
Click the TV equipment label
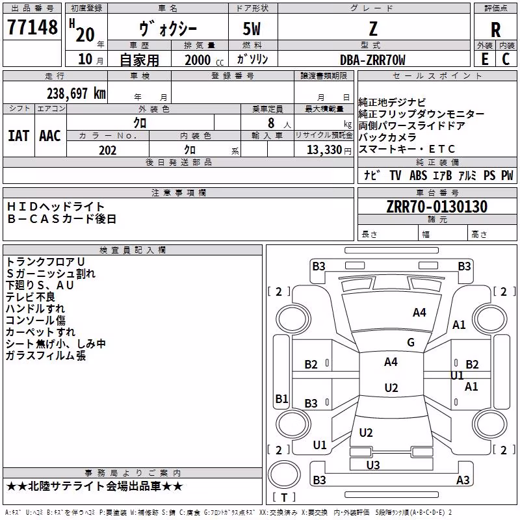[395, 175]
